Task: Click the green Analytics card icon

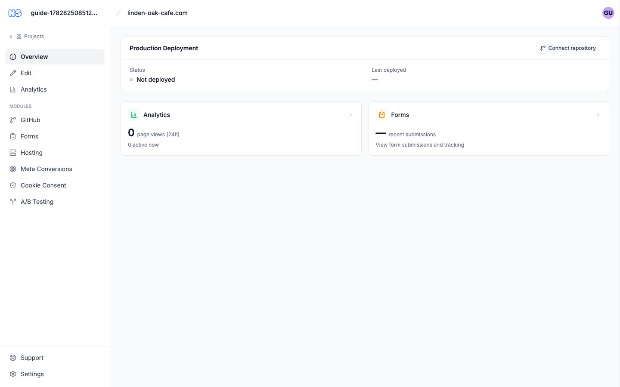Action: (x=134, y=115)
